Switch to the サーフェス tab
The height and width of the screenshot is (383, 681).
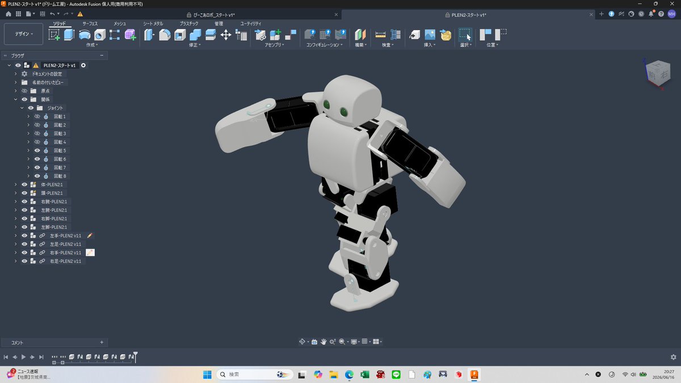click(90, 23)
